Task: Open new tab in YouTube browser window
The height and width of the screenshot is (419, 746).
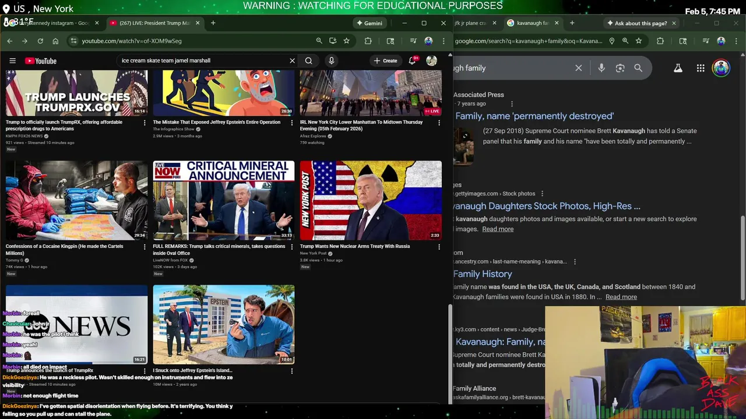Action: tap(213, 23)
